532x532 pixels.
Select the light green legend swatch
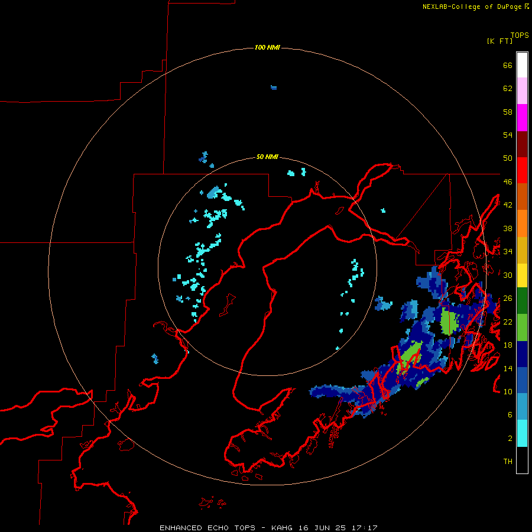pos(522,327)
